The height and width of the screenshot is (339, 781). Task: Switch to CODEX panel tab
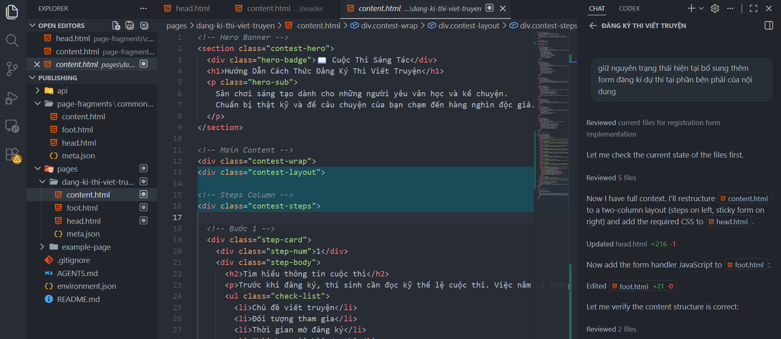[x=629, y=8]
